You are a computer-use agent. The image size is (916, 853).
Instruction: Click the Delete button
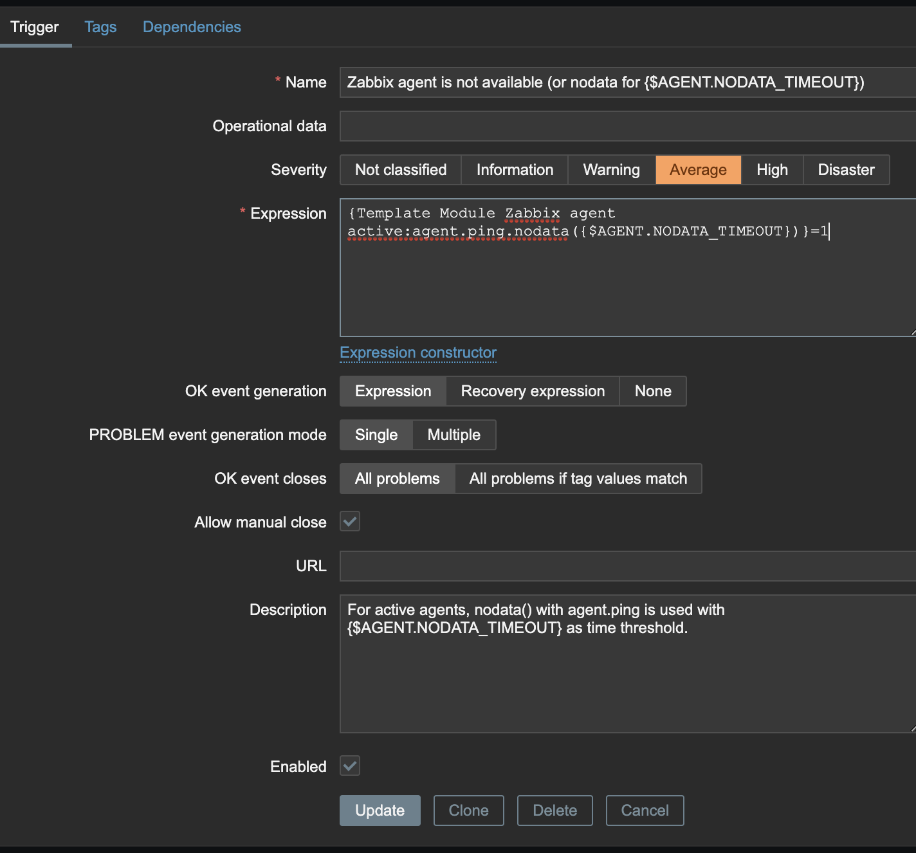point(554,811)
